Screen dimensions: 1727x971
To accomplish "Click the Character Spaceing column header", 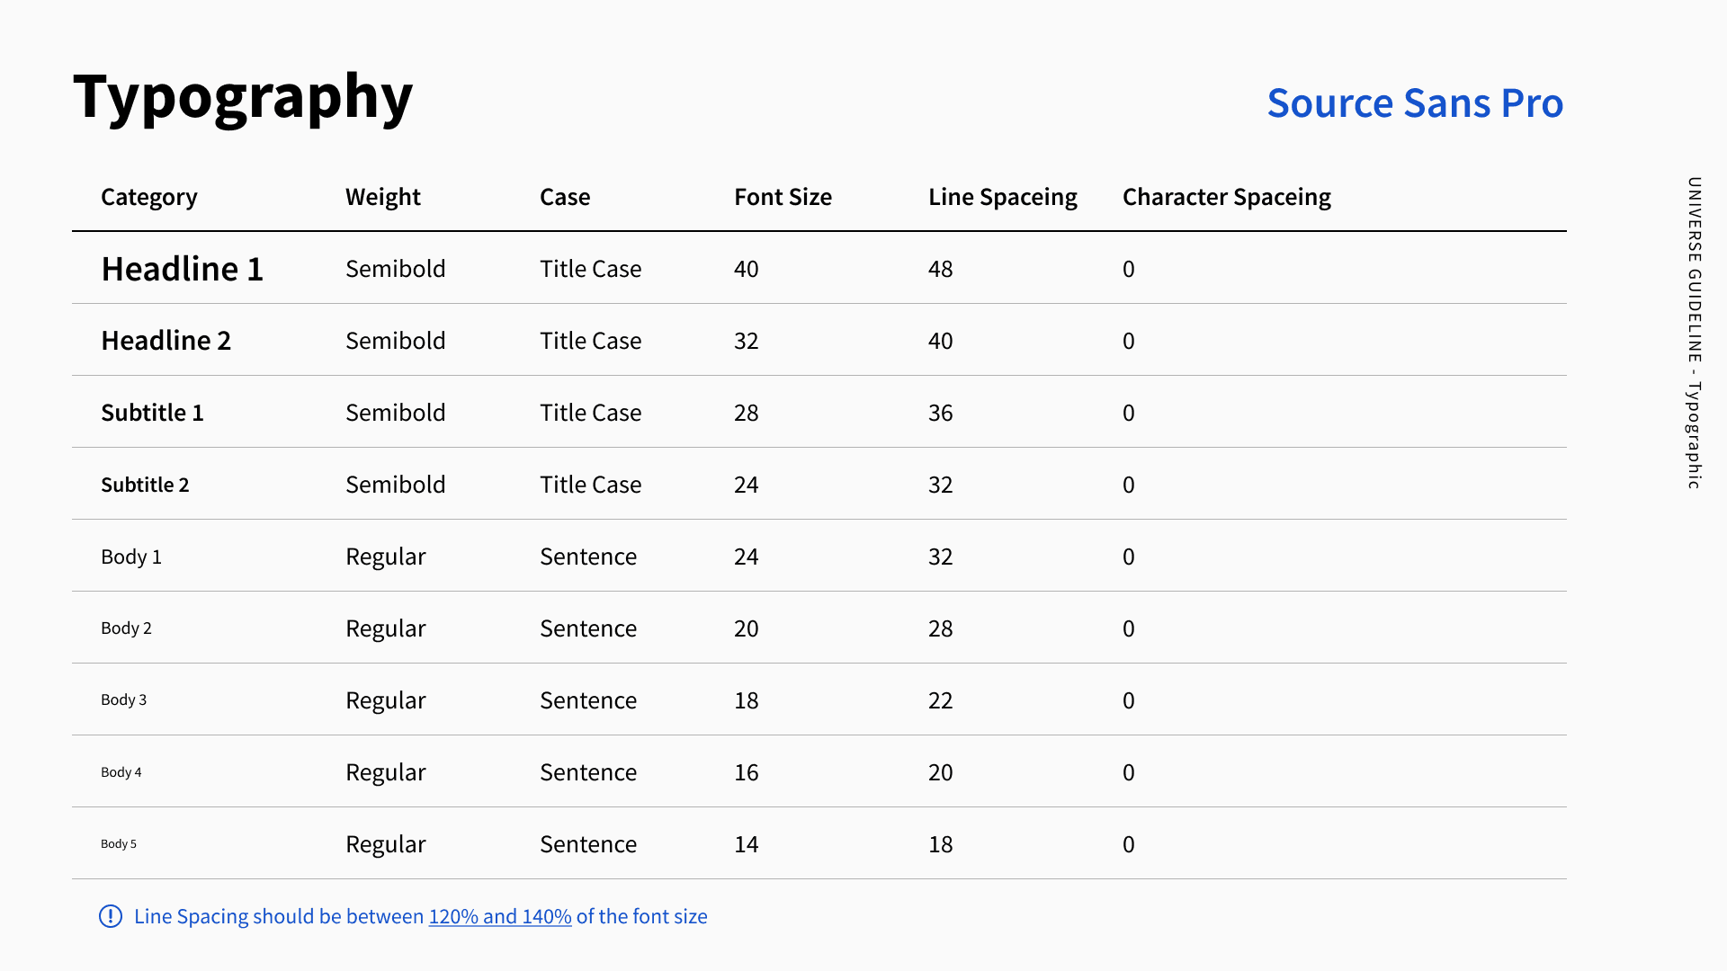I will pos(1226,197).
